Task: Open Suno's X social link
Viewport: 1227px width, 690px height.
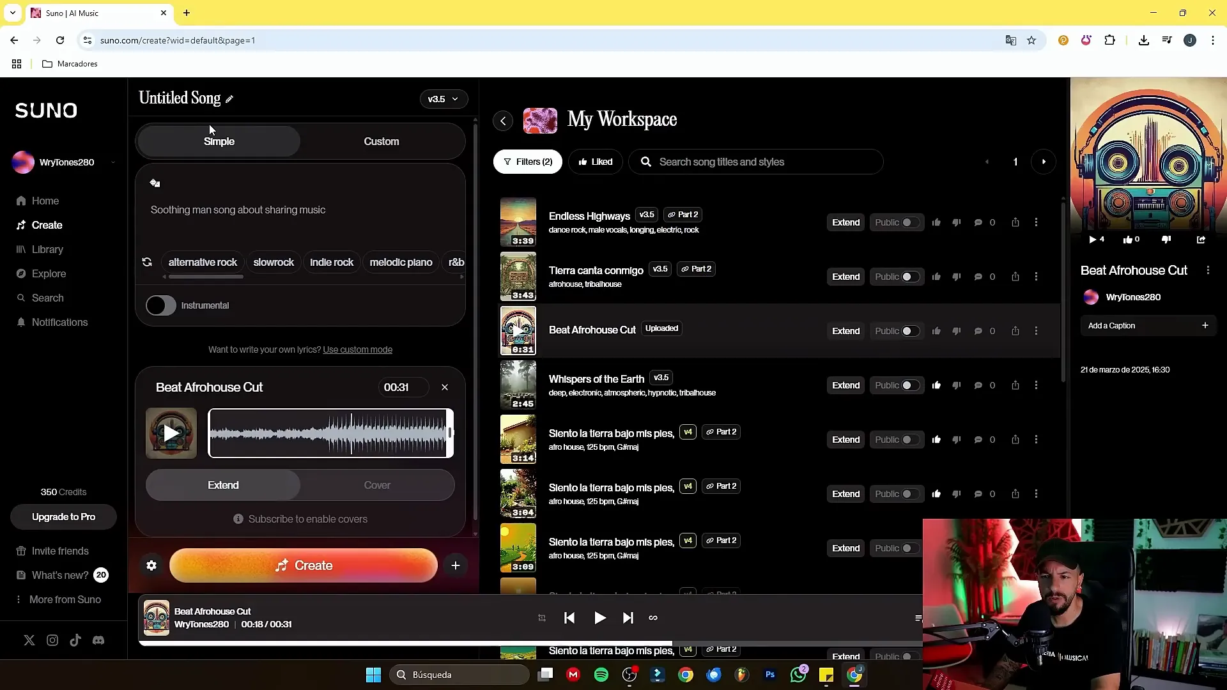Action: click(x=29, y=640)
